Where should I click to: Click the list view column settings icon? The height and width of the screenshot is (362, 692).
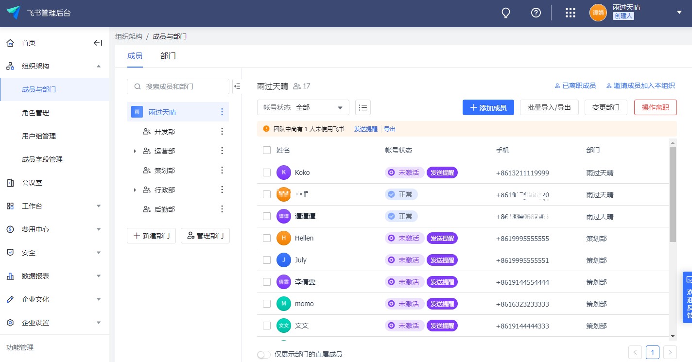click(363, 107)
